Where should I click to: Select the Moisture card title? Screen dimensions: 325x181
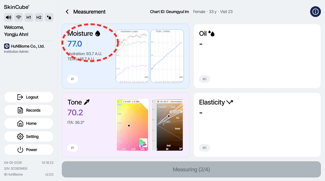click(80, 33)
